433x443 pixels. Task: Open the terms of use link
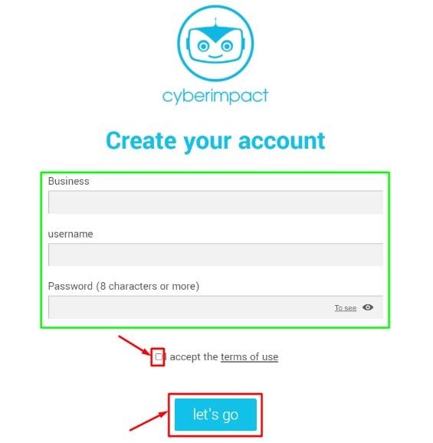click(x=249, y=357)
